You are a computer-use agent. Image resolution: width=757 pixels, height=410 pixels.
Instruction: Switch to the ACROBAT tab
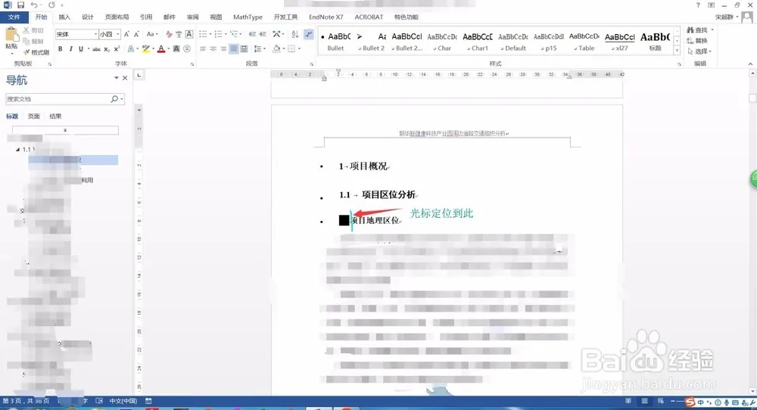pyautogui.click(x=369, y=17)
